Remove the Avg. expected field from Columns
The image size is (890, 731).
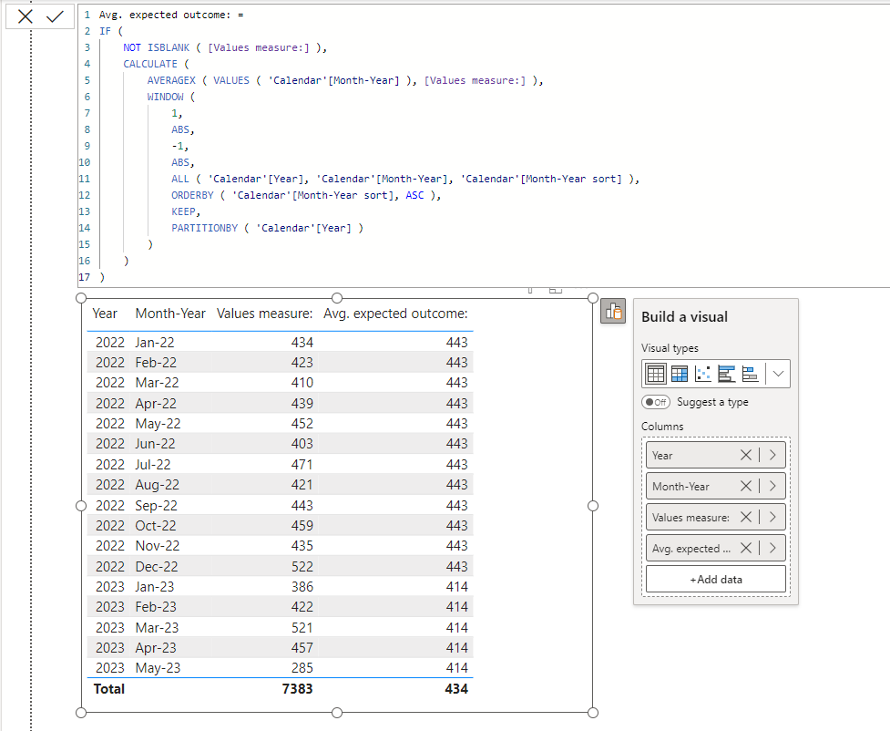746,548
